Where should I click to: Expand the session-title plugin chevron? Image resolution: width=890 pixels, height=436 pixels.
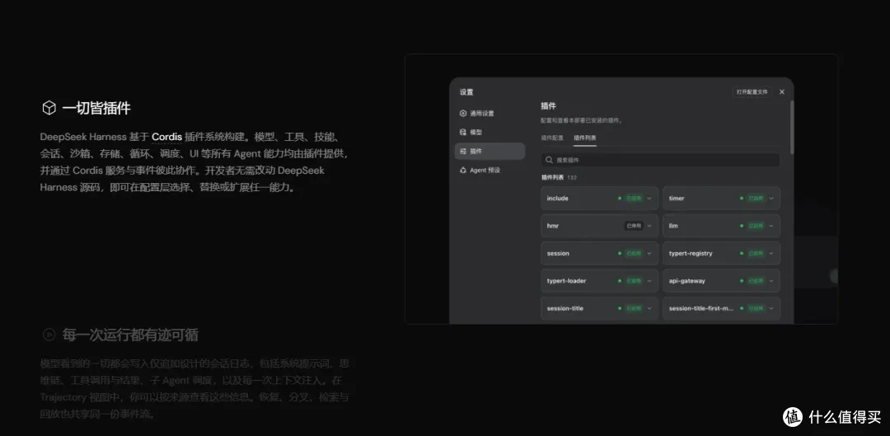coord(649,308)
